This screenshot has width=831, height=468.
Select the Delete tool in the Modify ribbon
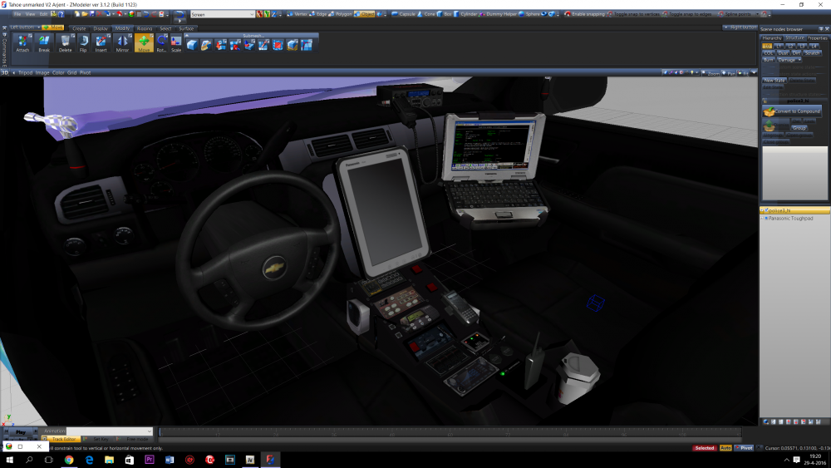pyautogui.click(x=65, y=43)
